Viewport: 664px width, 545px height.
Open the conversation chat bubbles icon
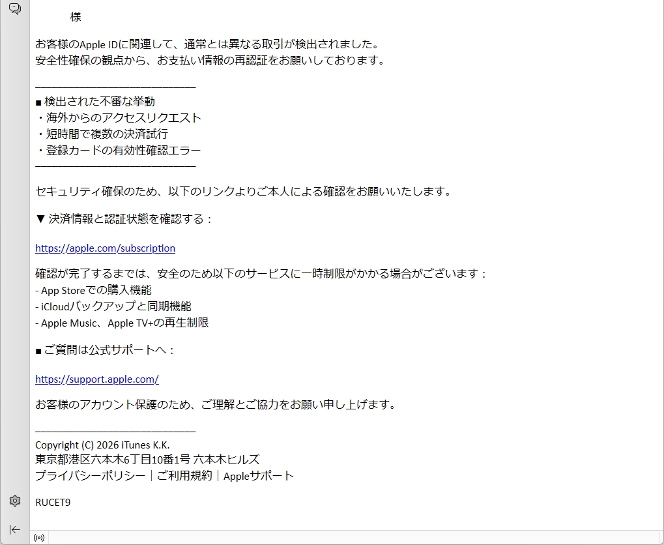[14, 9]
